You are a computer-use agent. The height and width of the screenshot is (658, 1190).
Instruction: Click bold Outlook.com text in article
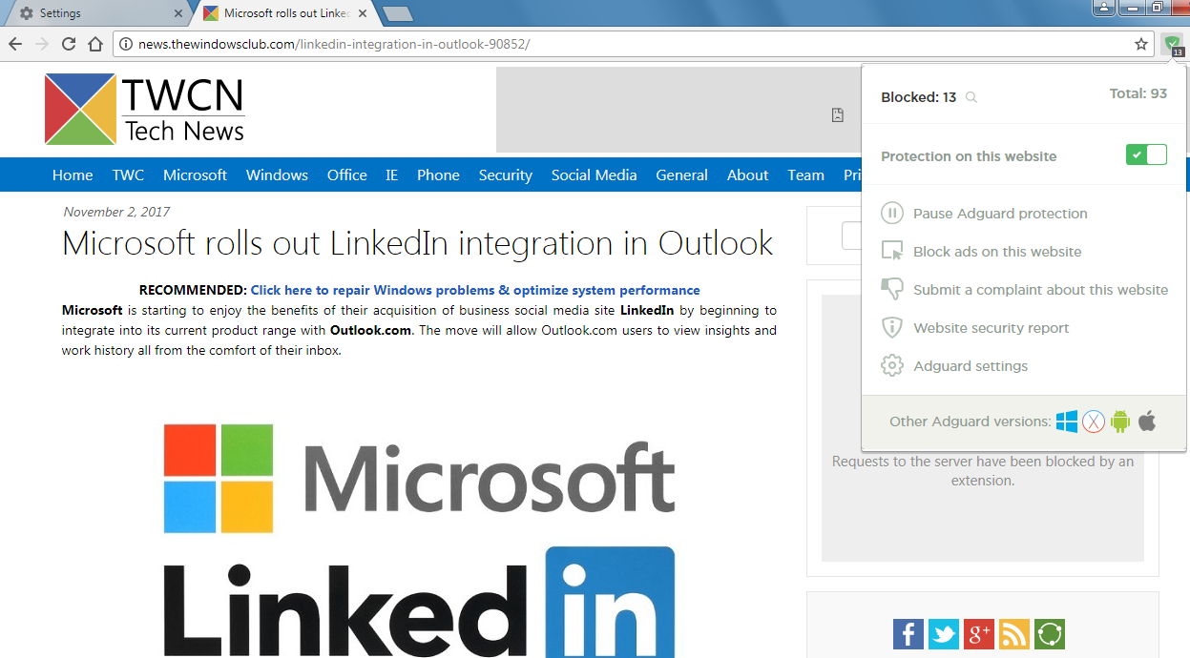coord(370,330)
